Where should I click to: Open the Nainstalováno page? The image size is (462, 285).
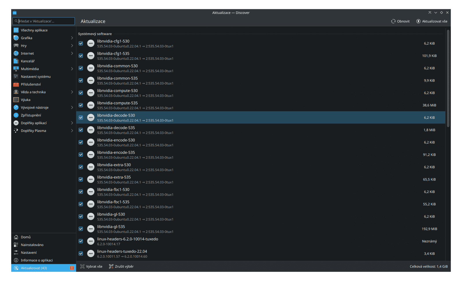coord(44,245)
